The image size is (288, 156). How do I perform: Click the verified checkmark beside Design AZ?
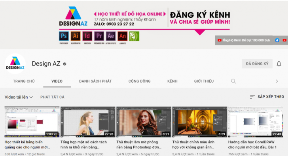click(x=64, y=64)
